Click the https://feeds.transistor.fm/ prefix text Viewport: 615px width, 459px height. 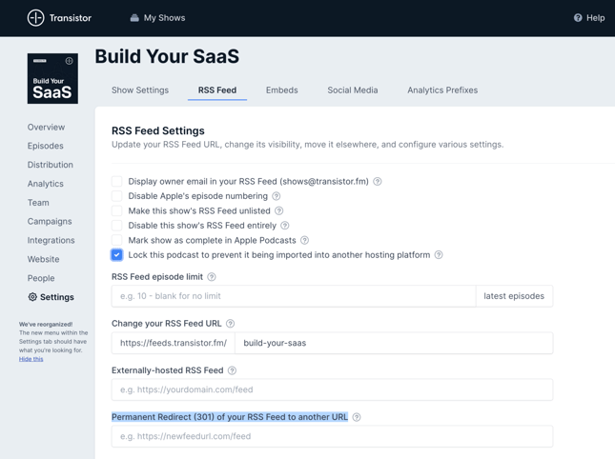[174, 343]
